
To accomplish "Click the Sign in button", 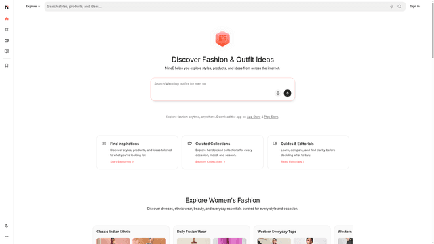I will [414, 6].
